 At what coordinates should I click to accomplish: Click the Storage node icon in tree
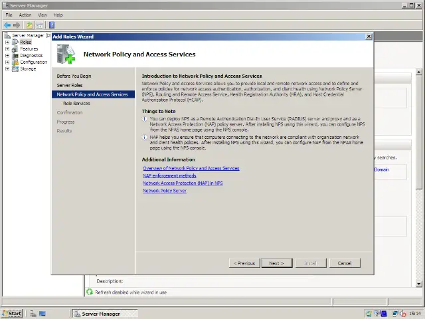(15, 69)
